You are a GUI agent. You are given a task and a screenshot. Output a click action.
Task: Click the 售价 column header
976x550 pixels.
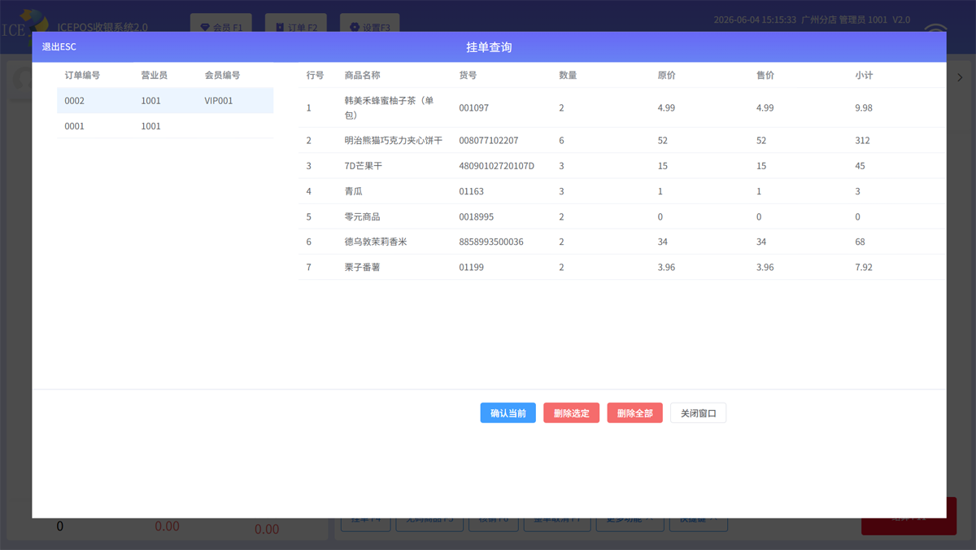765,75
